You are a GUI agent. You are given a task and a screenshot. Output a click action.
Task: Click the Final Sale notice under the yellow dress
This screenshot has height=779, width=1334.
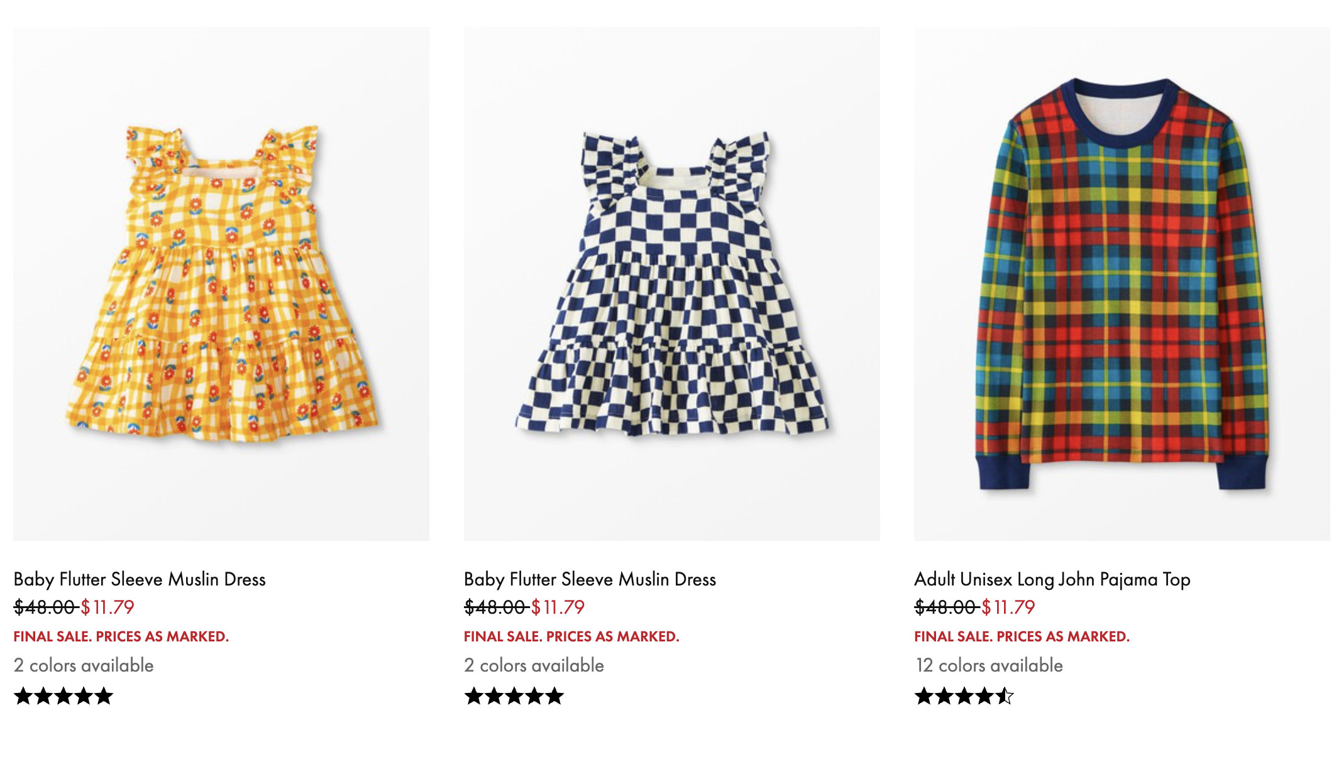coord(121,636)
